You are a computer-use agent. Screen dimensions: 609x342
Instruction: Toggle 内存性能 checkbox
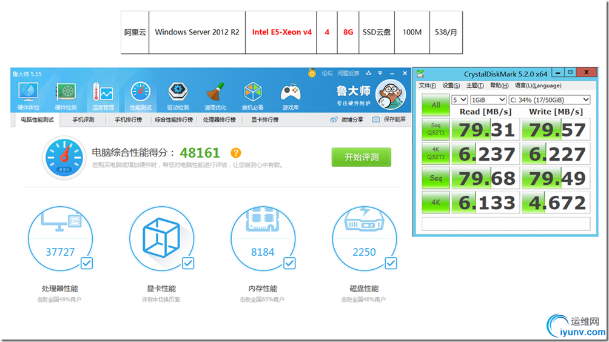pos(289,263)
